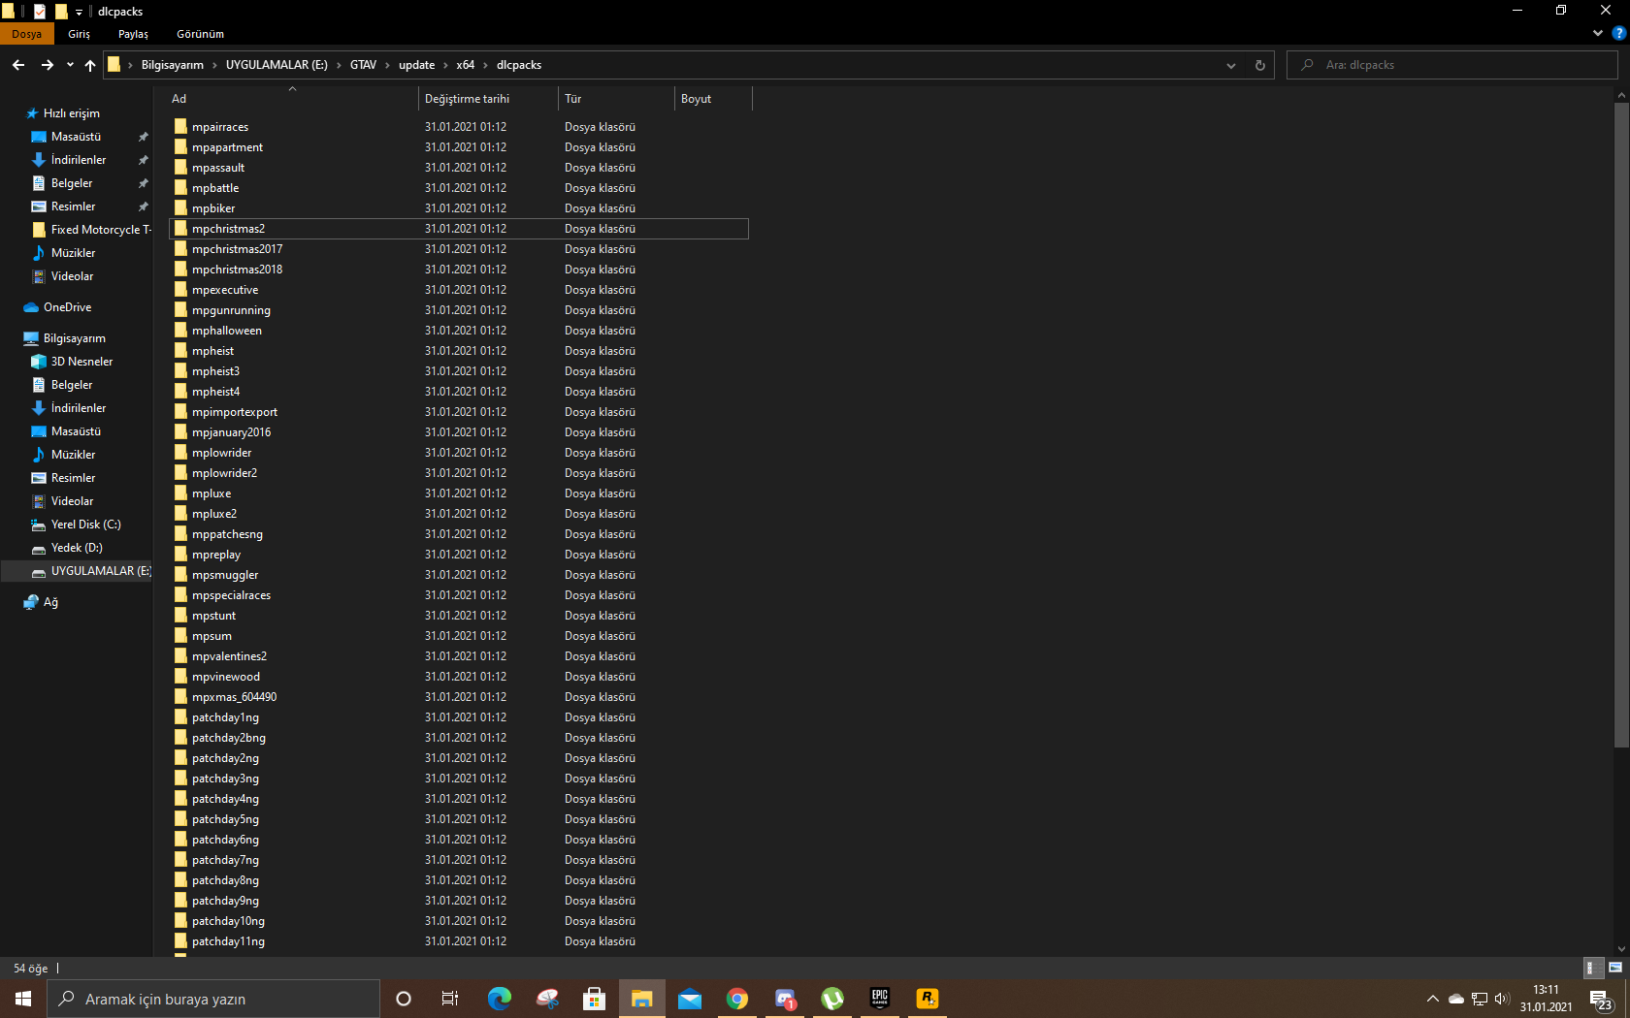Open Fixed Motorcycle folder in sidebar
This screenshot has height=1018, width=1630.
(101, 230)
